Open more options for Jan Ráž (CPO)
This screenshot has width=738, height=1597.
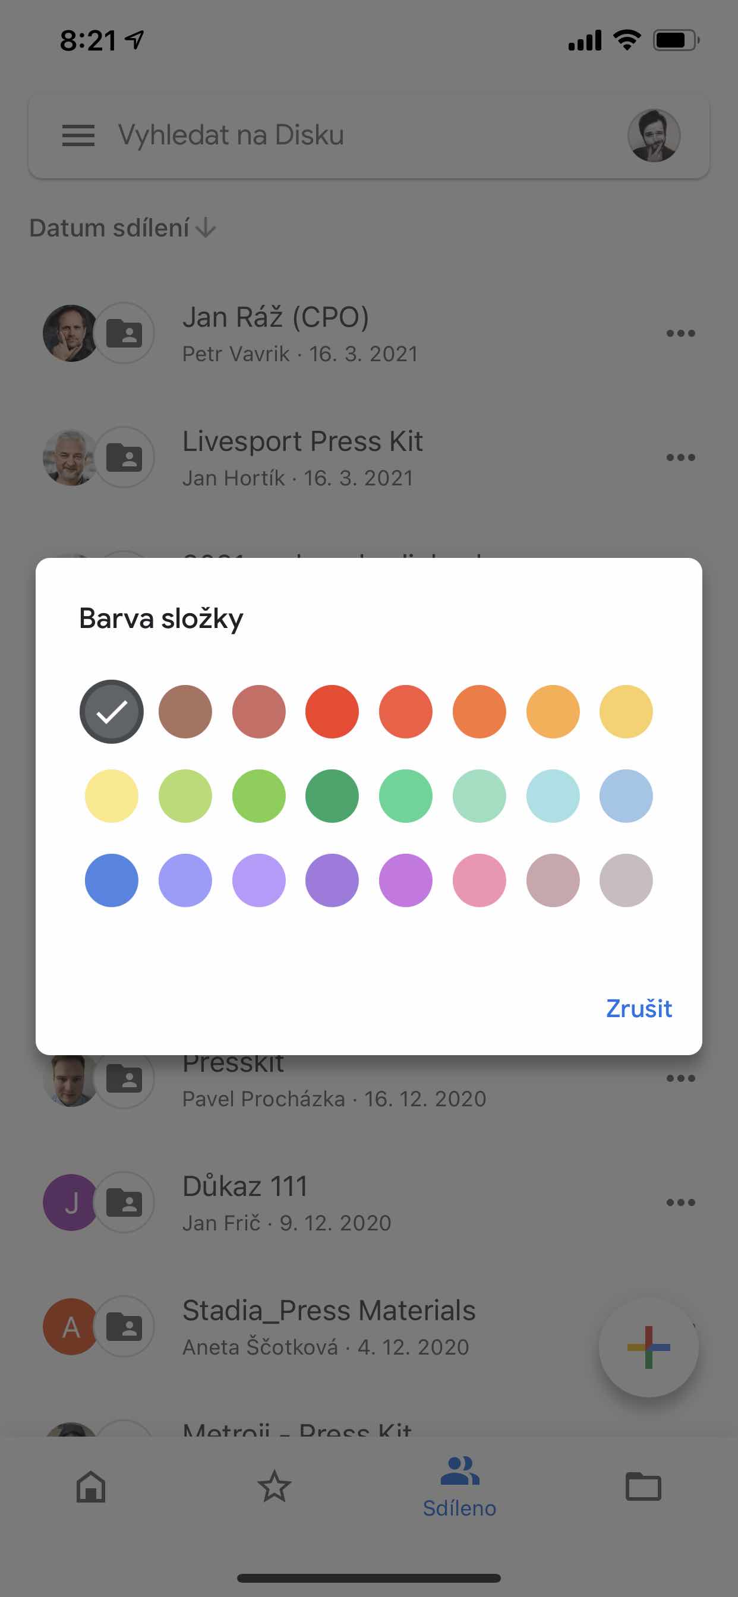[x=680, y=333]
